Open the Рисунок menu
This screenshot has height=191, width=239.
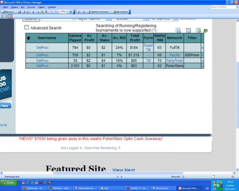coord(31,7)
